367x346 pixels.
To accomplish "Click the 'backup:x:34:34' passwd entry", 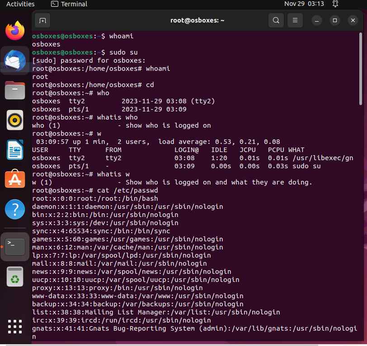I will pos(137,304).
